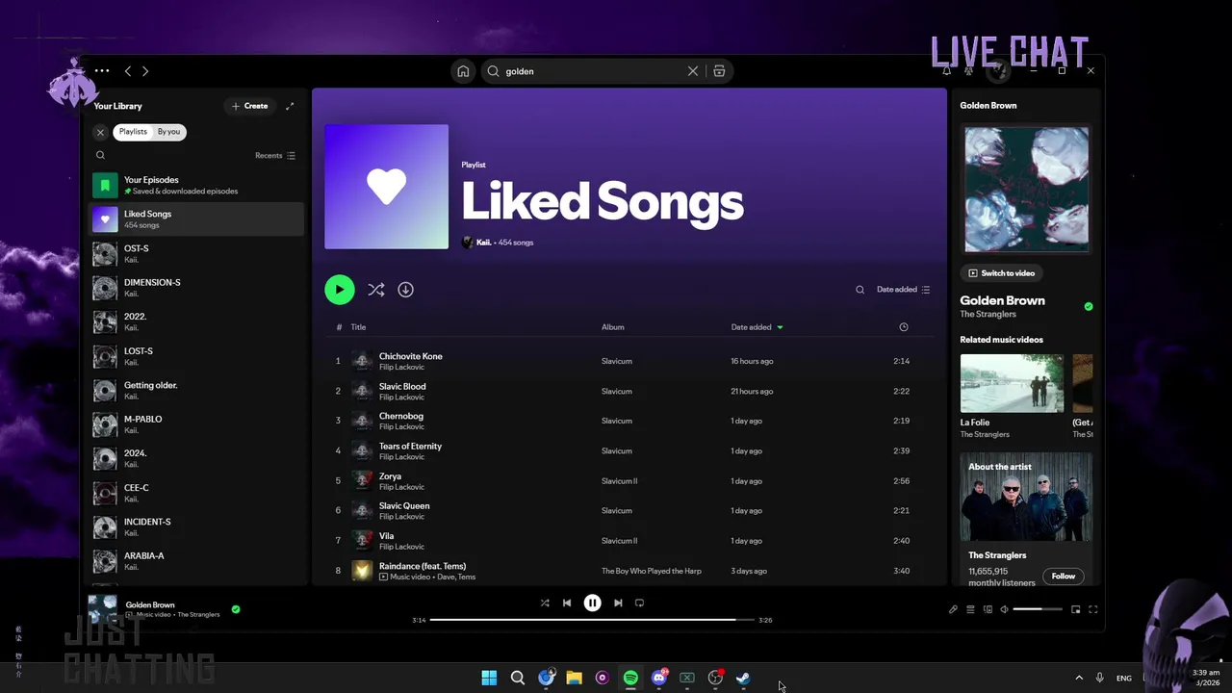The height and width of the screenshot is (693, 1232).
Task: Select the song Chichovite Kone
Action: [630, 361]
